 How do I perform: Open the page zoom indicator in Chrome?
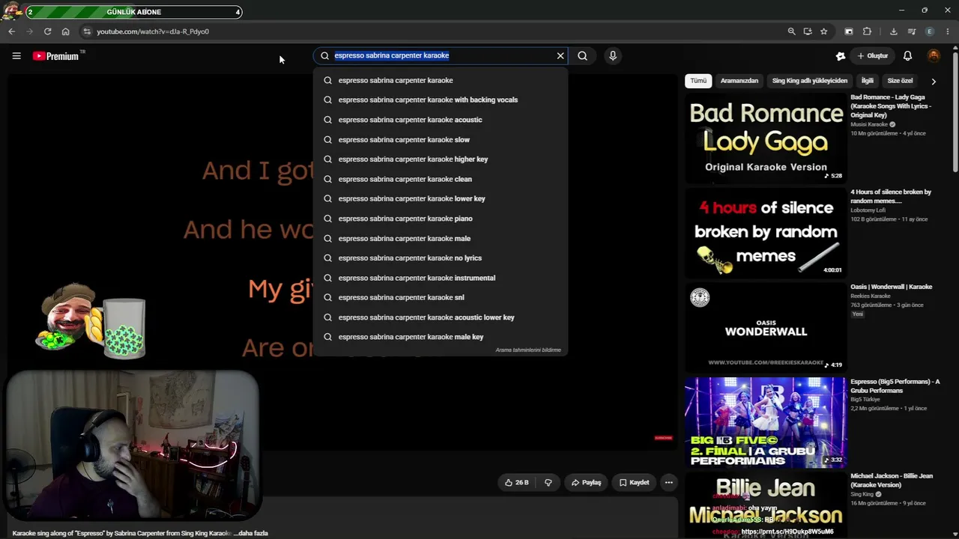tap(791, 31)
